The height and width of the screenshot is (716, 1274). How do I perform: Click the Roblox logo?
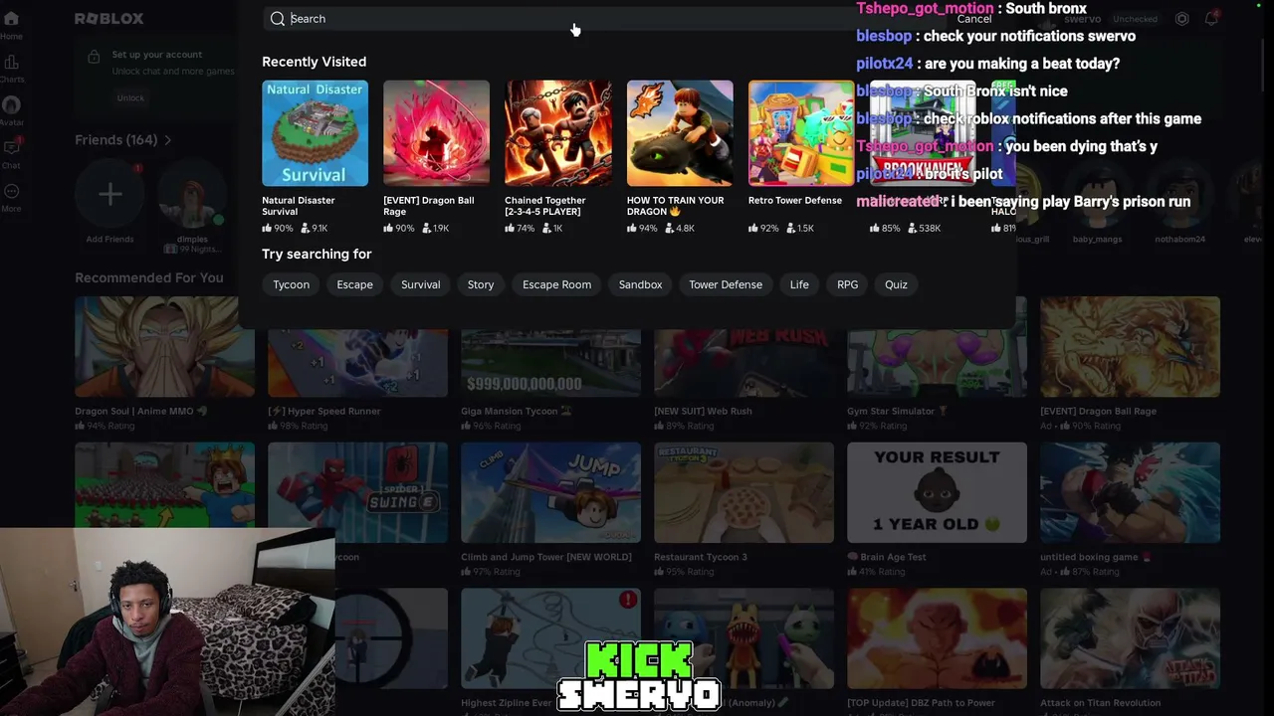pyautogui.click(x=108, y=19)
